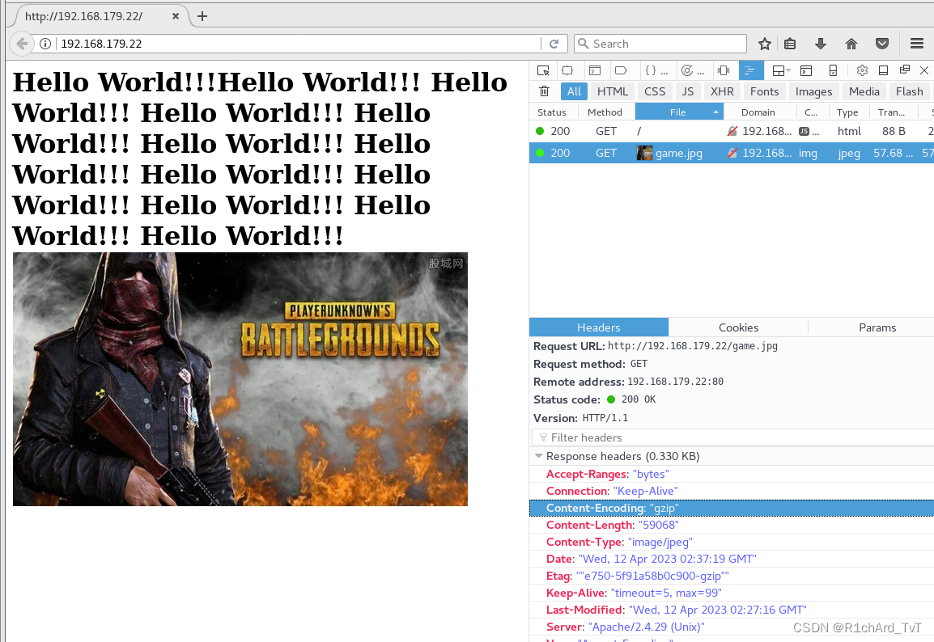Switch to the Headers tab
The image size is (934, 642).
(x=599, y=327)
